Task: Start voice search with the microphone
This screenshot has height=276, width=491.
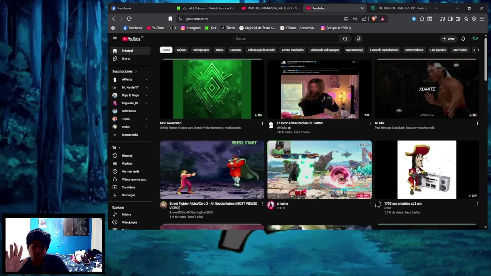Action: pos(359,39)
